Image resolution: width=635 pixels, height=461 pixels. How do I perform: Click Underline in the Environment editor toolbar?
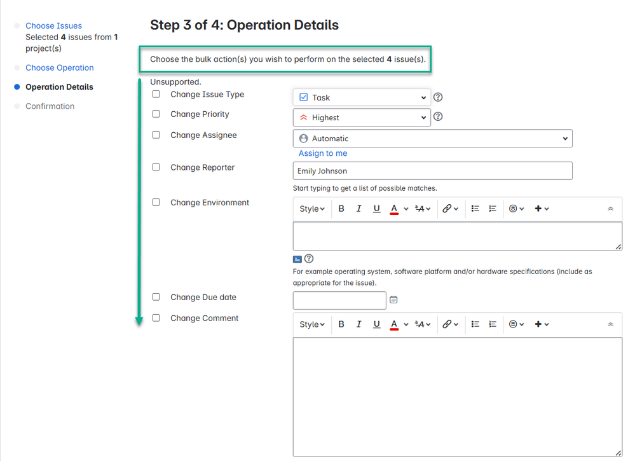pos(377,209)
